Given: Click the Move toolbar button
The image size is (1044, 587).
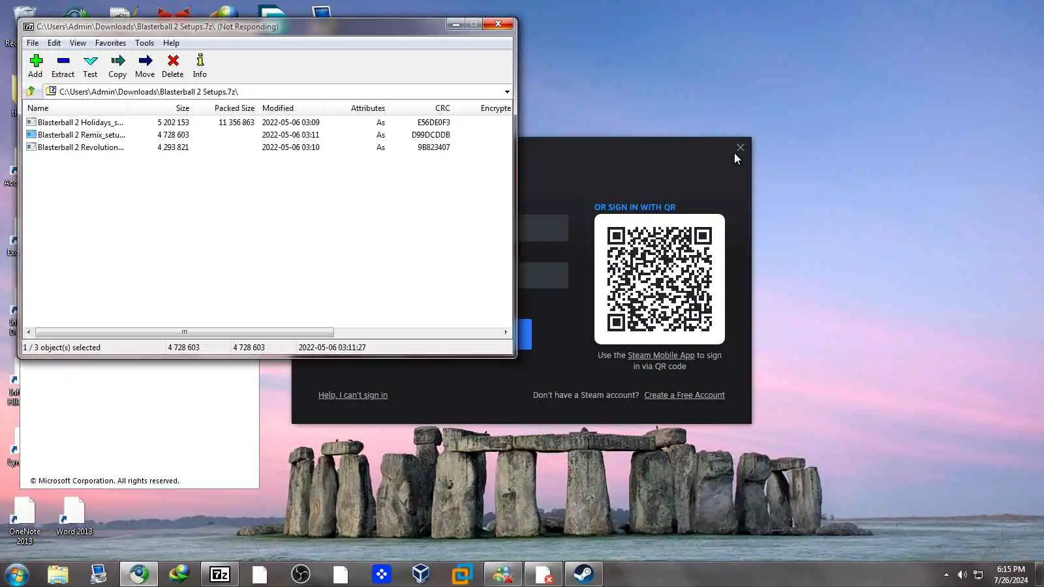Looking at the screenshot, I should point(145,66).
